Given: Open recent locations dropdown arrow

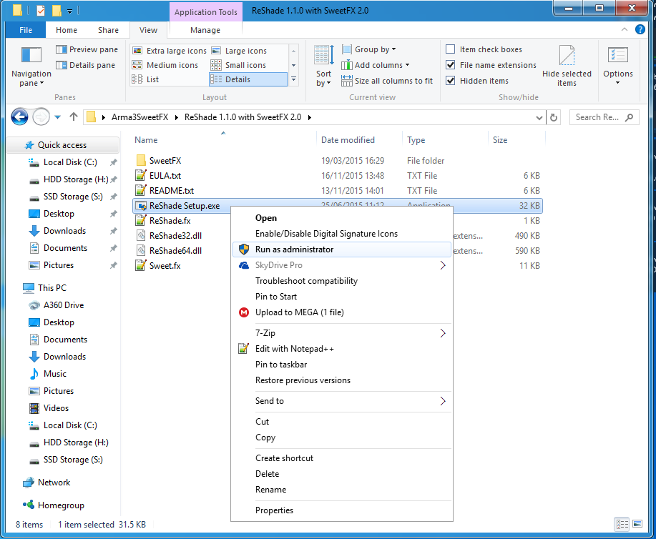Looking at the screenshot, I should 58,117.
